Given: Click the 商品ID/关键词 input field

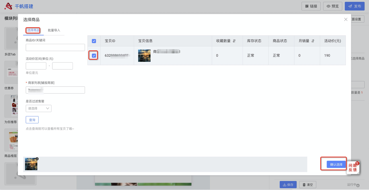Looking at the screenshot, I should click(55, 47).
